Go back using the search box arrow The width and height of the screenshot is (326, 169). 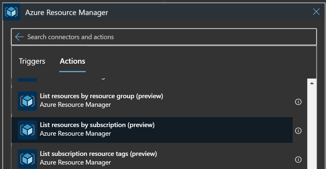[19, 37]
